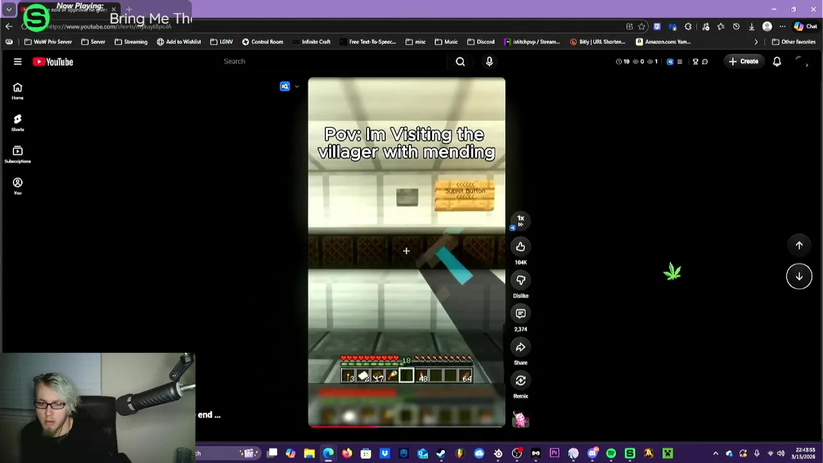Image resolution: width=823 pixels, height=463 pixels.
Task: Open Firefox from the taskbar
Action: click(347, 453)
